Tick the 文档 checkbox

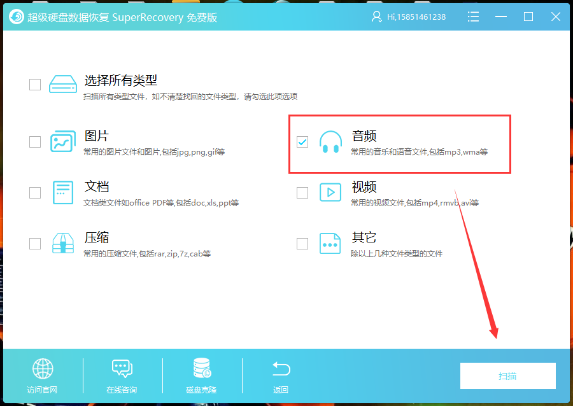tap(35, 192)
